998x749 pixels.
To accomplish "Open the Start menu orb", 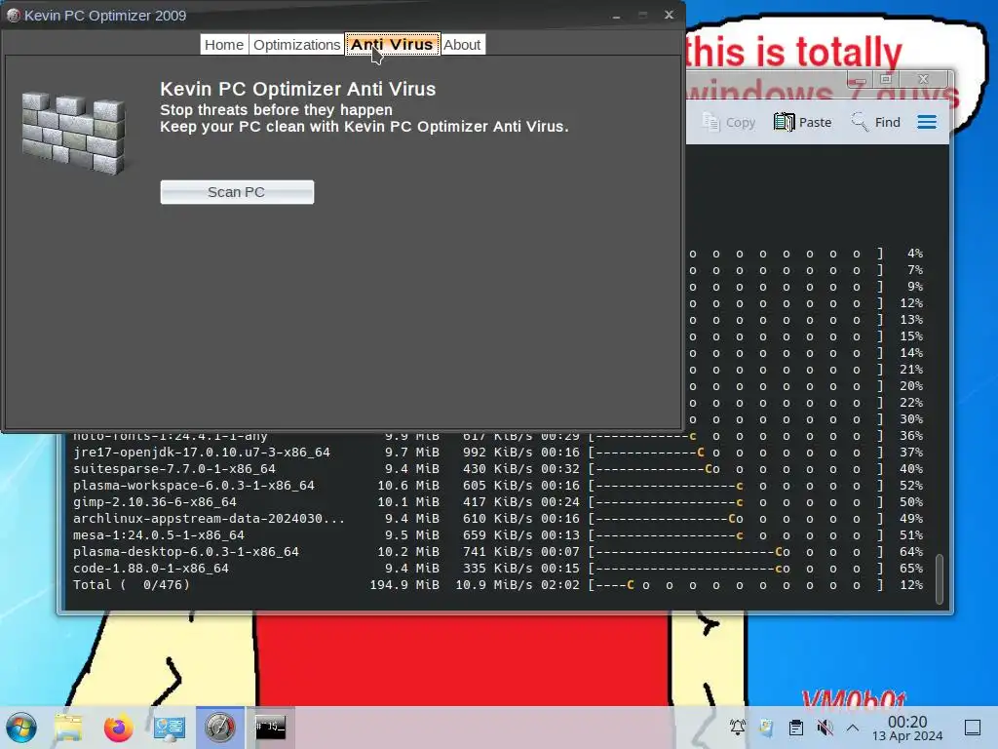I will click(21, 728).
